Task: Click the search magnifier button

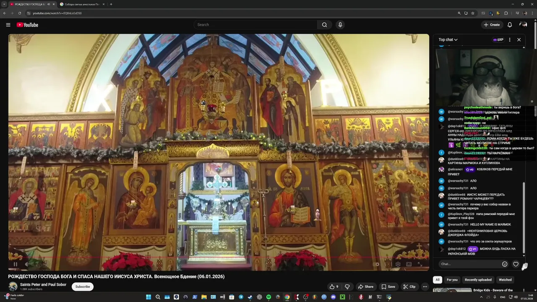Action: [x=324, y=25]
